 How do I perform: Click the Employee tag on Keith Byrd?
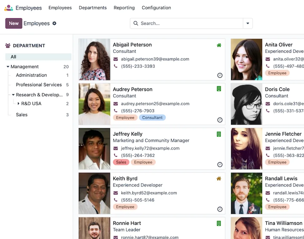click(125, 207)
